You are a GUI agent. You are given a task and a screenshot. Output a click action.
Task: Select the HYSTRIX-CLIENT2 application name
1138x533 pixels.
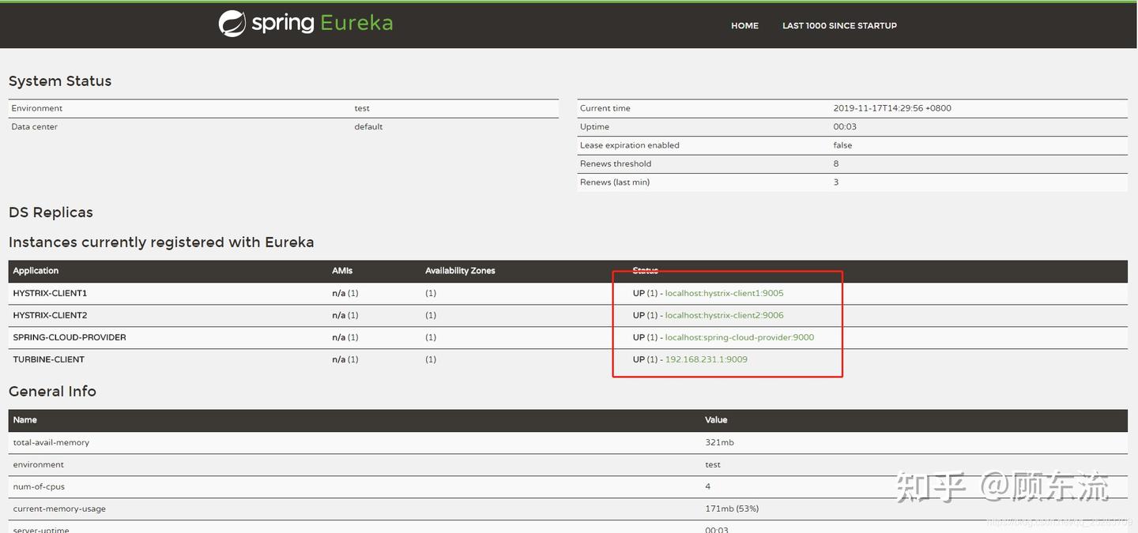[x=50, y=315]
